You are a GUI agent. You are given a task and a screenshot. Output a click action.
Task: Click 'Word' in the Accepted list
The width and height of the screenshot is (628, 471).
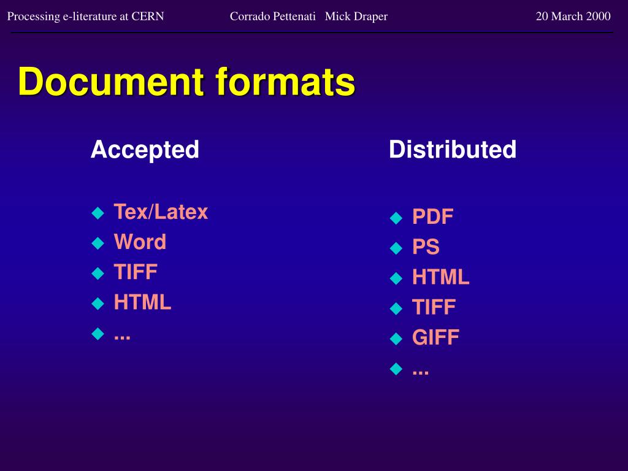click(140, 242)
